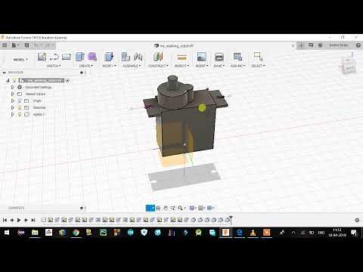This screenshot has width=363, height=272.
Task: Select the Press Pull tool icon
Action: (109, 57)
